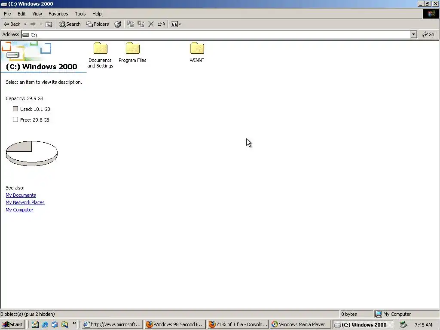440x330 pixels.
Task: Launch Outlook Express from Quick Launch
Action: (55, 324)
